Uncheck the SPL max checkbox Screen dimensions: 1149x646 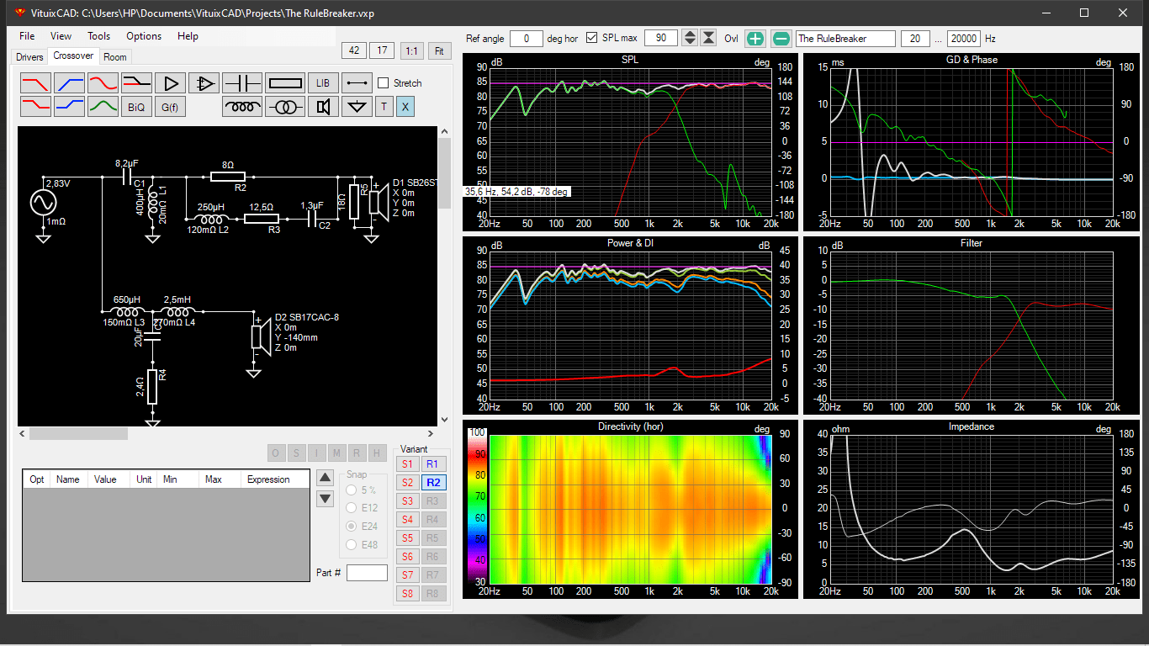pos(592,38)
